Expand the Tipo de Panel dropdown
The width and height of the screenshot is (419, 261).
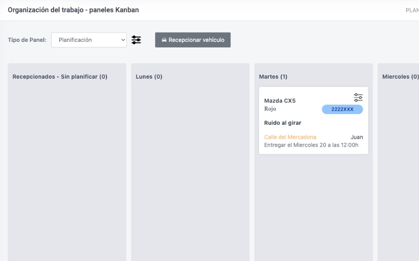click(x=89, y=40)
